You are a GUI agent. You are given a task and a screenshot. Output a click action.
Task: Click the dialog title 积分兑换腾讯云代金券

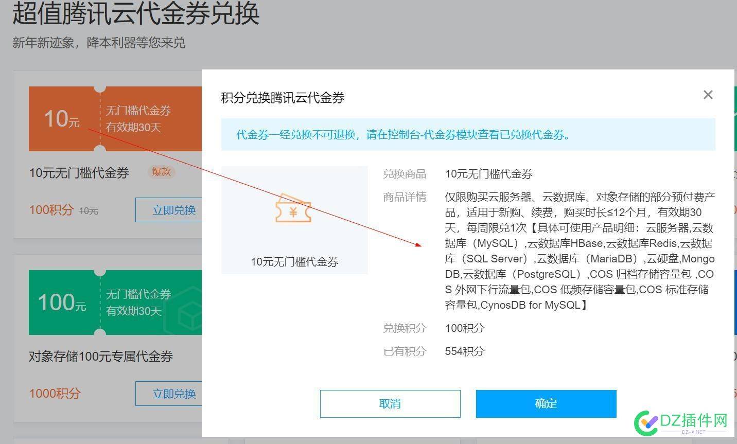click(x=283, y=98)
